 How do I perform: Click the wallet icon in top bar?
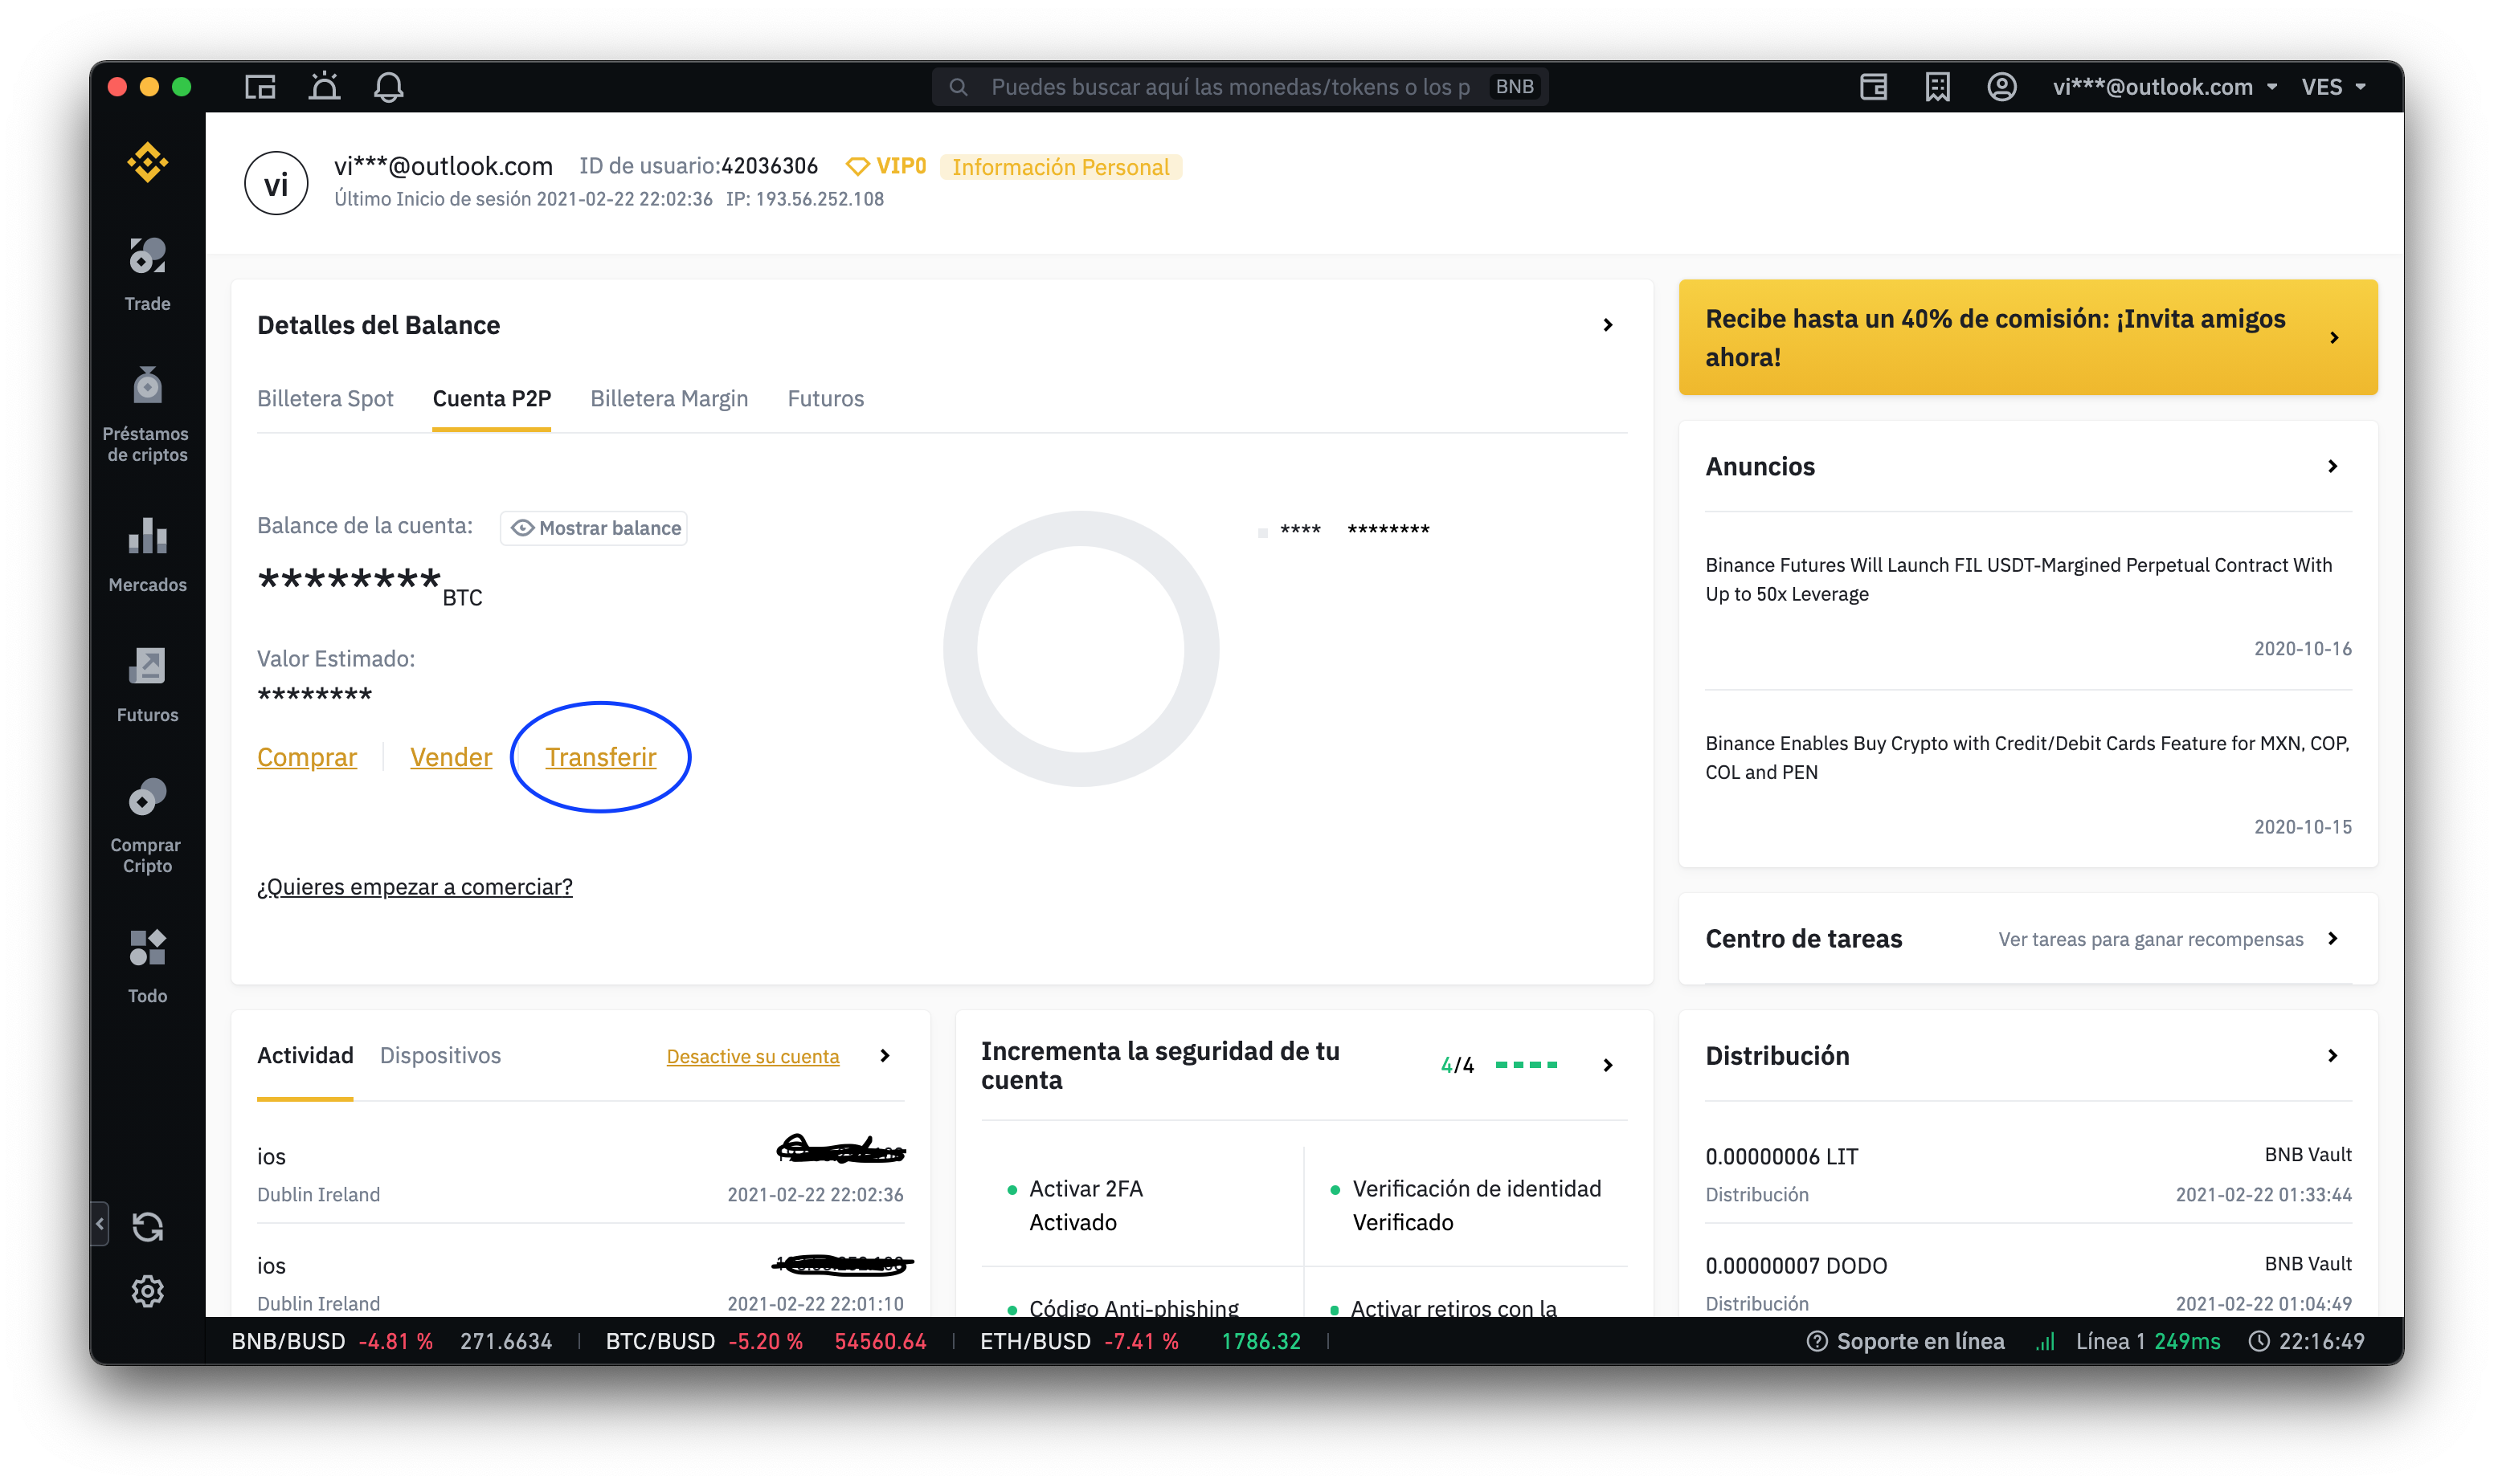[x=1874, y=87]
